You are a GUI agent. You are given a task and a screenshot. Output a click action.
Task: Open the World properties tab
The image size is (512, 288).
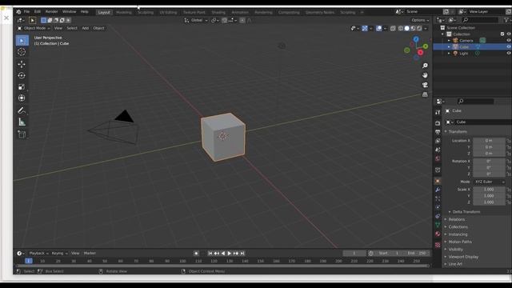pyautogui.click(x=438, y=158)
